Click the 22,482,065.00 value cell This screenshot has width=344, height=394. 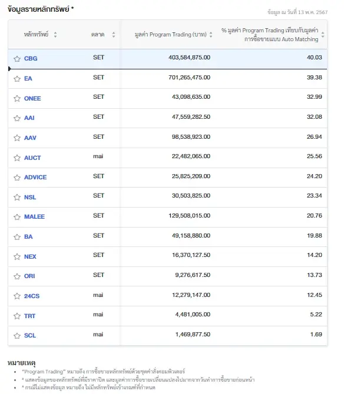pos(191,156)
